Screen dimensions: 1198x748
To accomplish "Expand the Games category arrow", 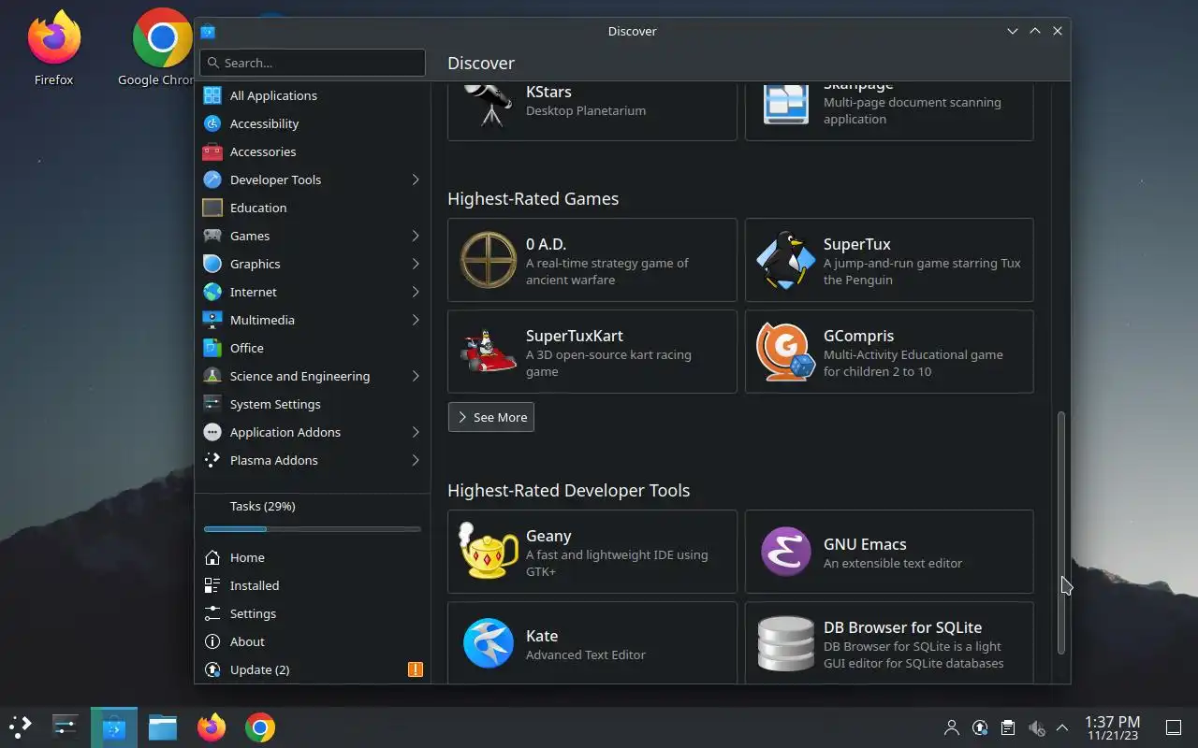I will click(416, 236).
